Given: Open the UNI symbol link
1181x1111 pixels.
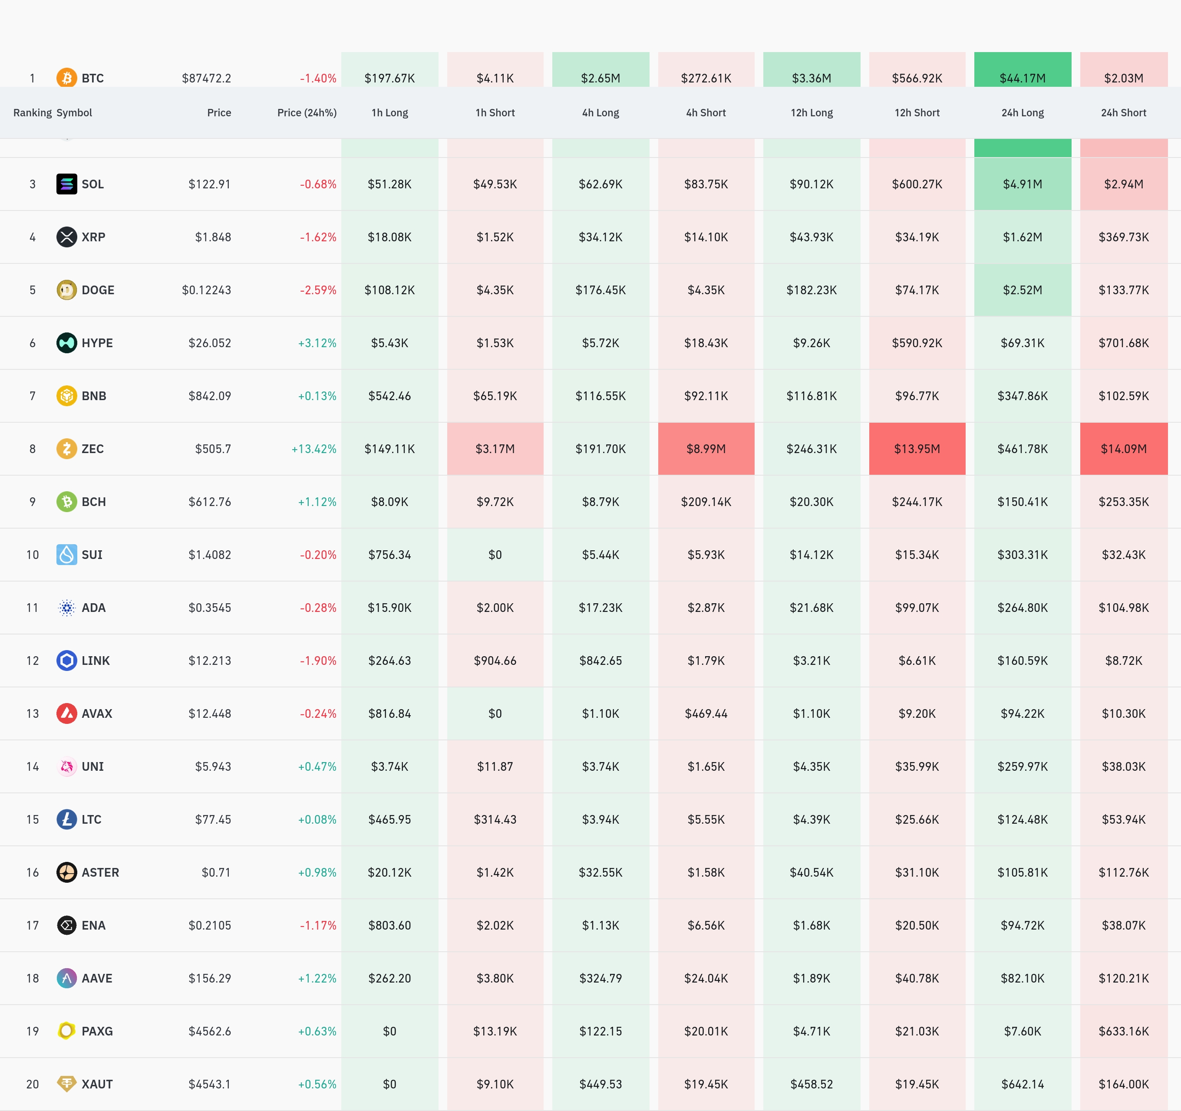Looking at the screenshot, I should coord(92,766).
